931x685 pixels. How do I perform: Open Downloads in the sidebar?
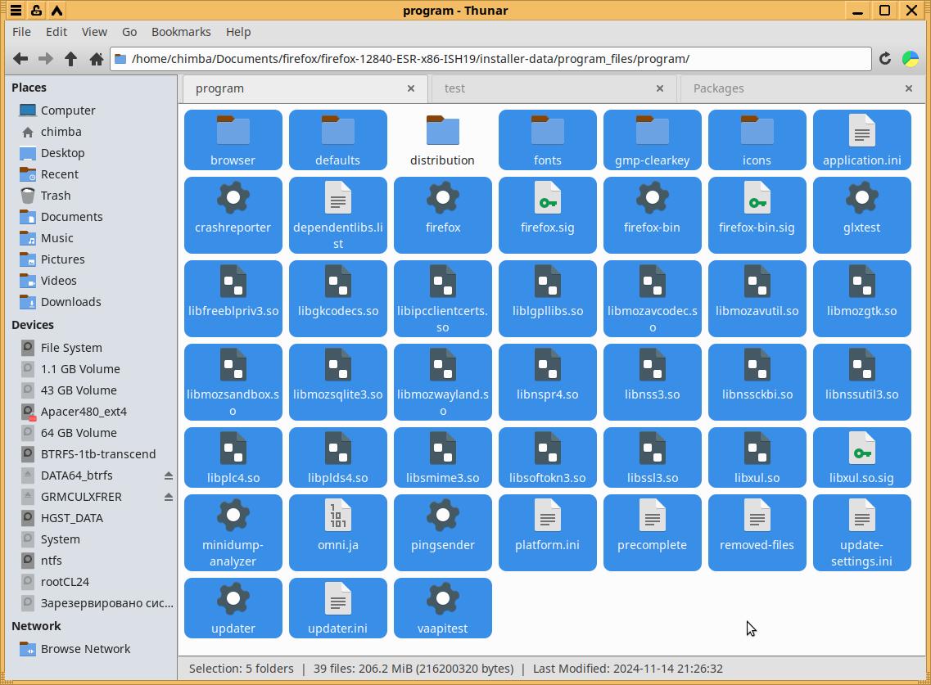[91, 302]
